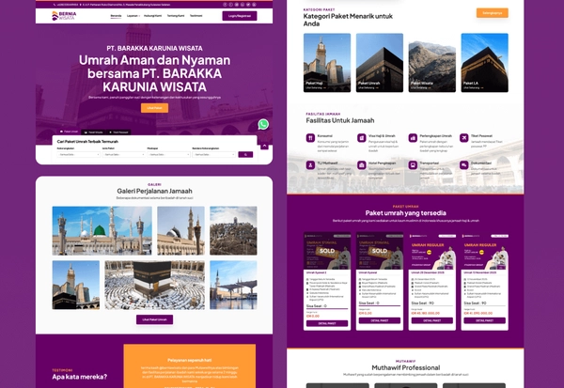Open the Bandara Keberangkatan dropdown

[x=213, y=155]
